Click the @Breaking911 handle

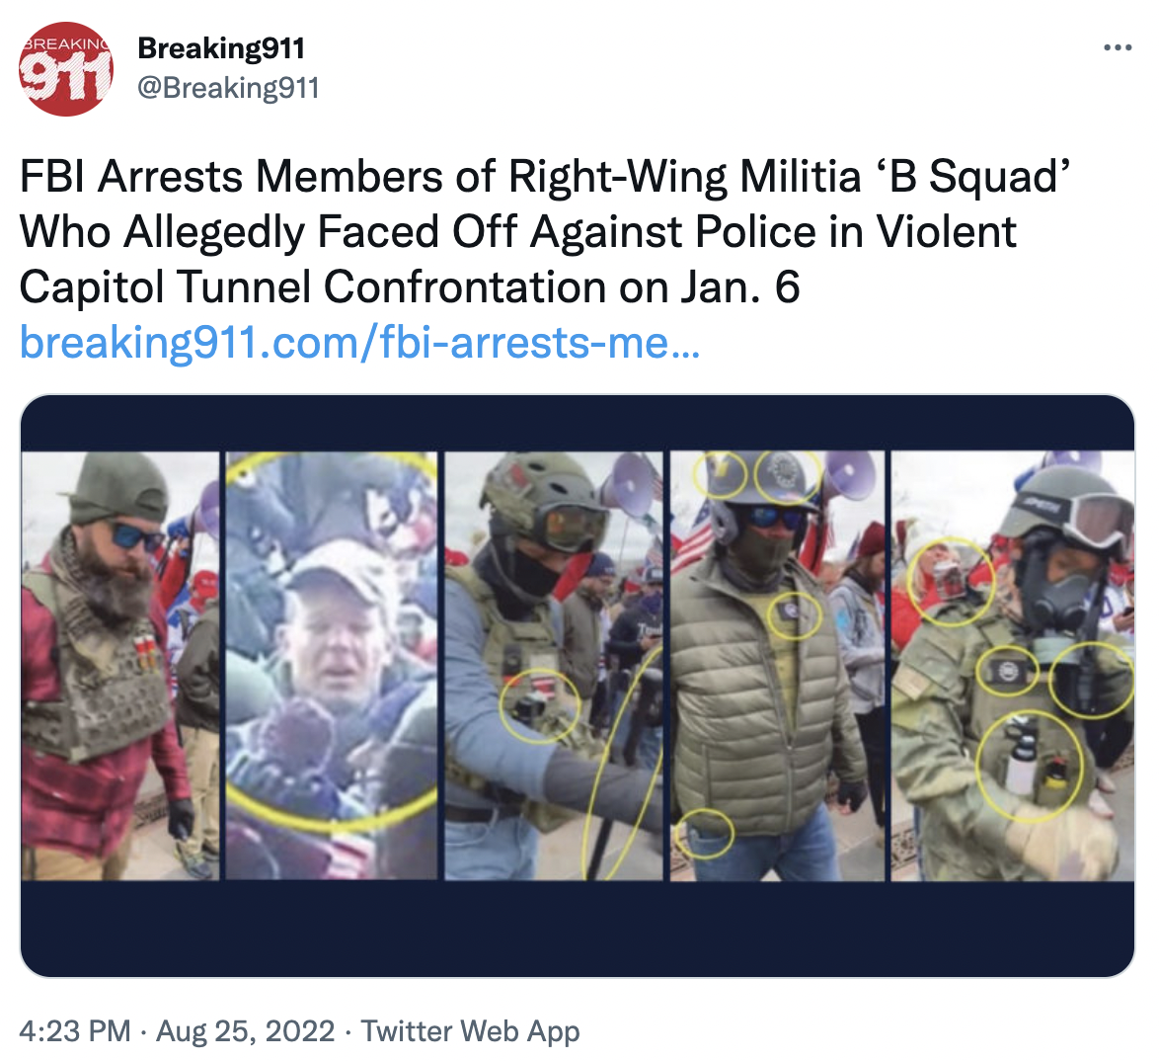click(228, 88)
